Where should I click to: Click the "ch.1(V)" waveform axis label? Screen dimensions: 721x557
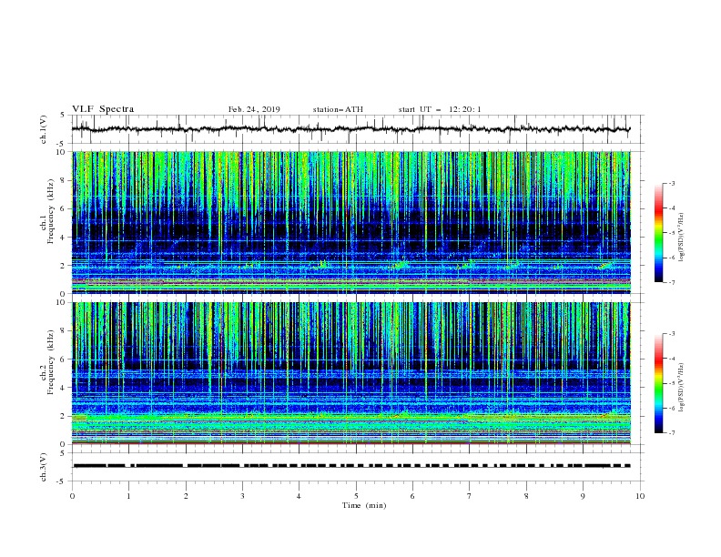pos(44,129)
